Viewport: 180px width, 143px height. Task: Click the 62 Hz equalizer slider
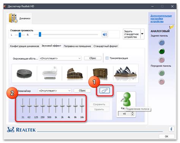(x=29, y=106)
